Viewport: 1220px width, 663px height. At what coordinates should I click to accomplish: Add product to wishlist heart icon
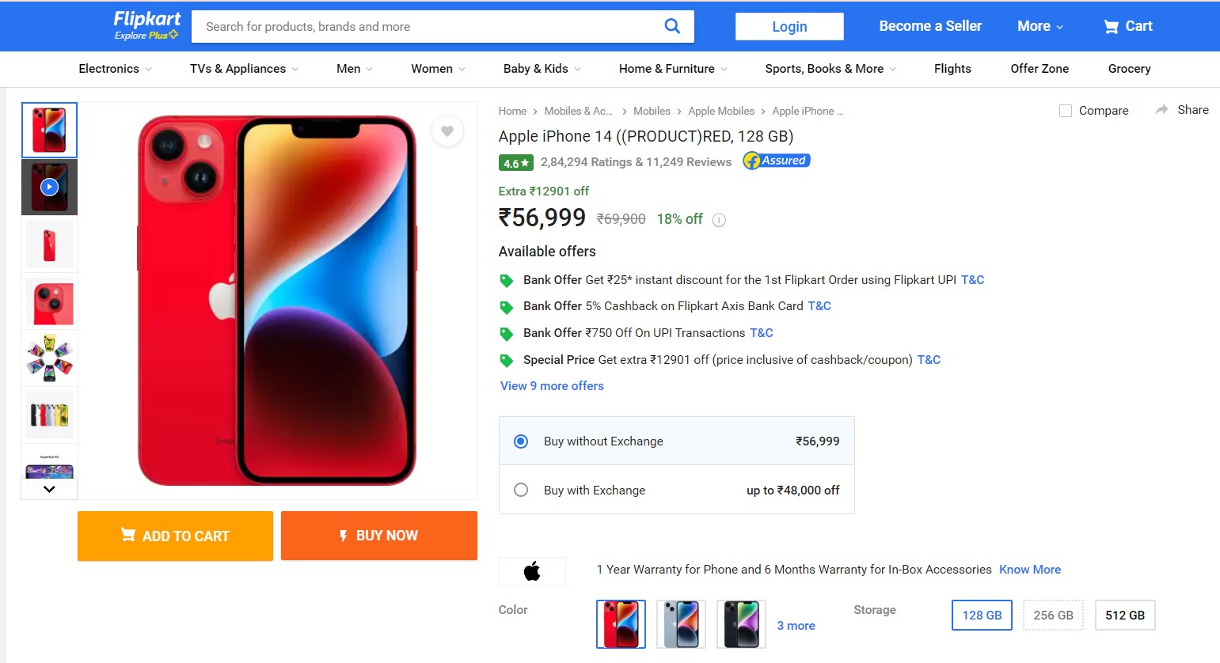pos(447,131)
